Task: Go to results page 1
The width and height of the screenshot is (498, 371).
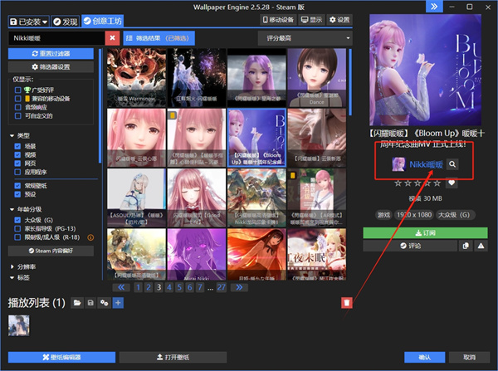Action: pyautogui.click(x=138, y=287)
